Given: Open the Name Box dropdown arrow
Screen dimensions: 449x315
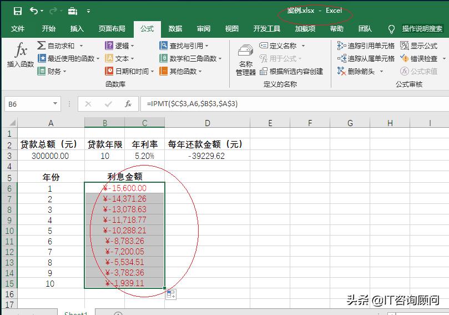Looking at the screenshot, I should click(x=56, y=104).
